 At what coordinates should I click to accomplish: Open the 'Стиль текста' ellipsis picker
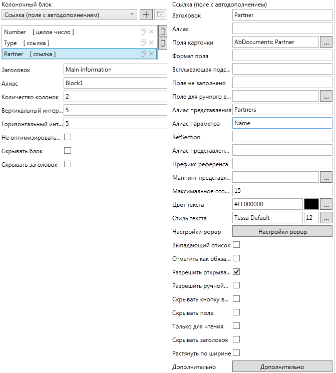326,218
